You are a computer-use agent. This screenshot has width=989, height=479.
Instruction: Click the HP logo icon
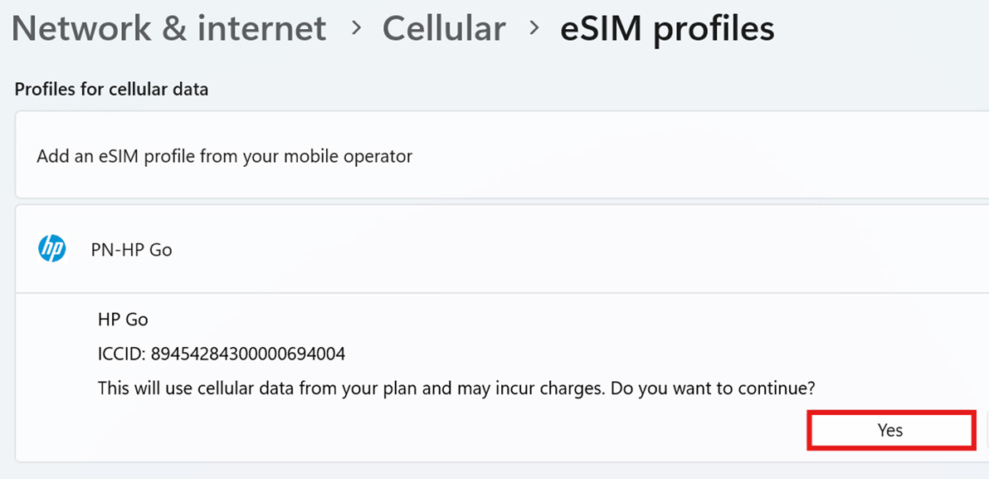pos(51,248)
